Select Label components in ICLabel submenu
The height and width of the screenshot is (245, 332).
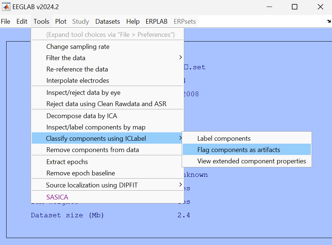click(x=247, y=139)
